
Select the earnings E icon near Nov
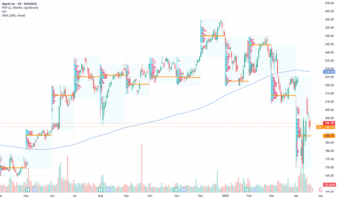point(176,190)
